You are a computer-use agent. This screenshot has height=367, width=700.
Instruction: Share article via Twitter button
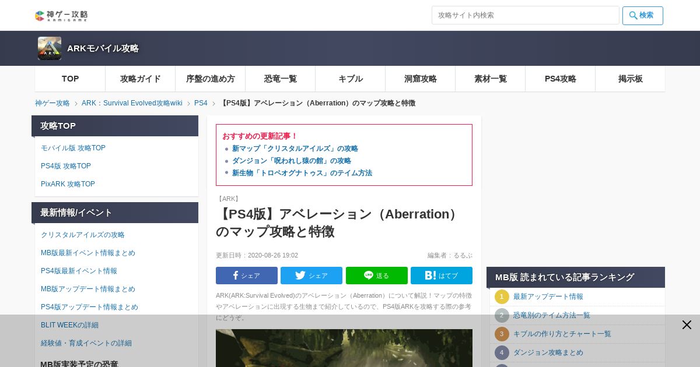pyautogui.click(x=311, y=276)
